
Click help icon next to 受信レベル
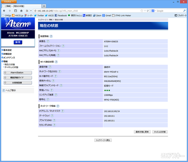point(52,90)
